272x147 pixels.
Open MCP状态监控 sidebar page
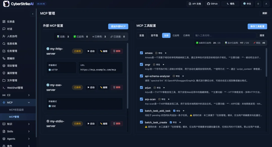click(x=16, y=110)
